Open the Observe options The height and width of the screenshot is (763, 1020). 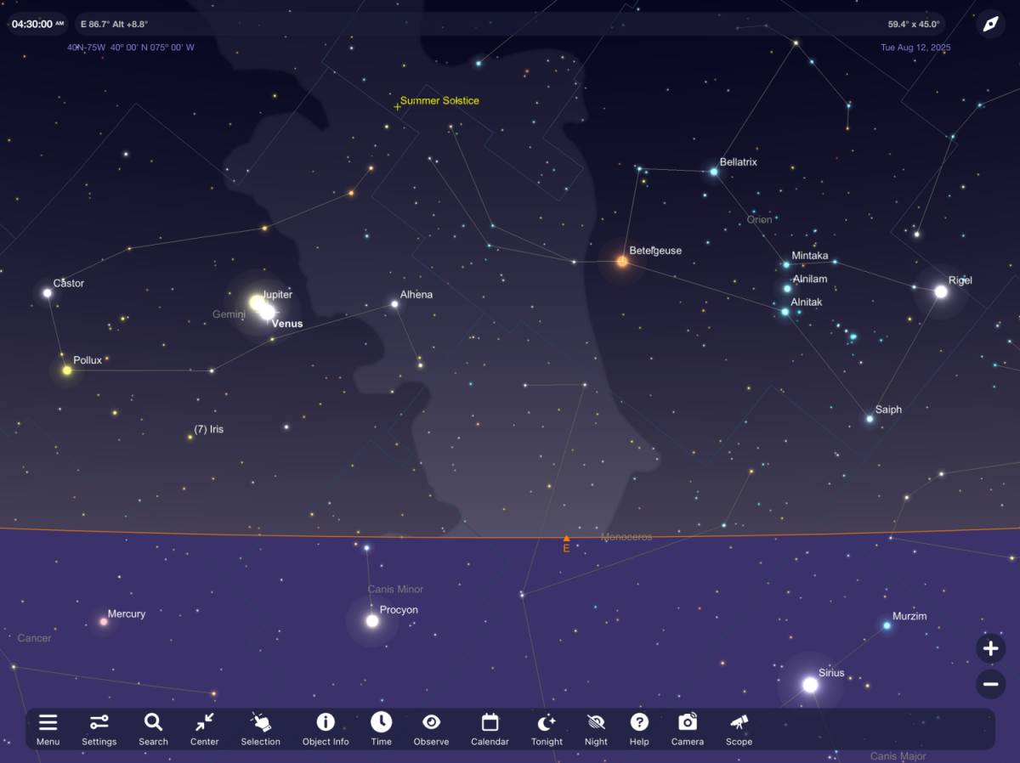(431, 728)
